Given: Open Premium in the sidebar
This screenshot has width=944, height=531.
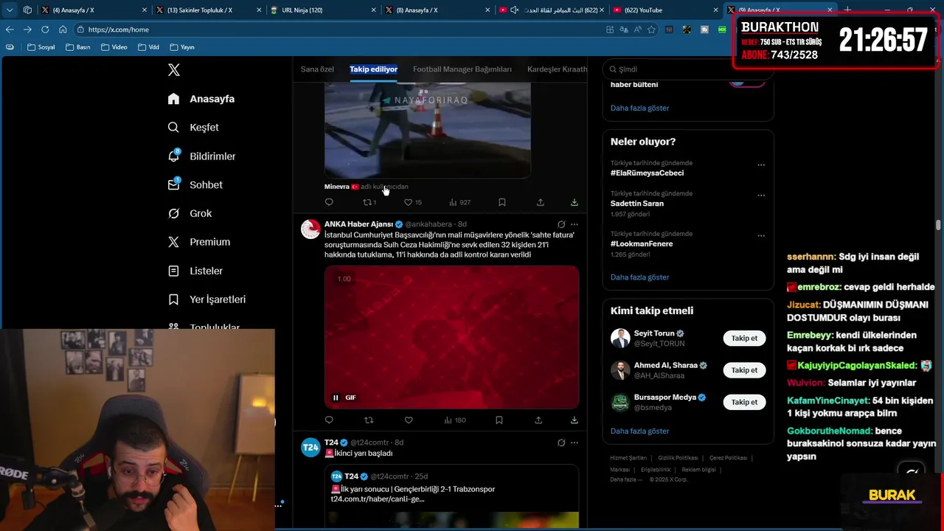Looking at the screenshot, I should click(x=199, y=242).
